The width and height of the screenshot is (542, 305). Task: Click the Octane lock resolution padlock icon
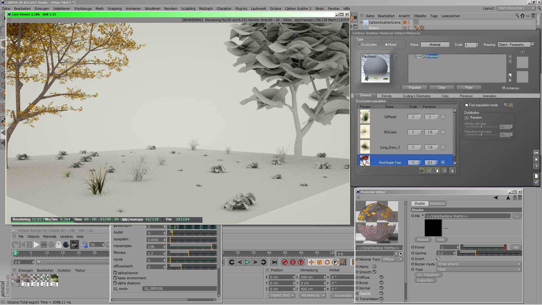pos(59,245)
